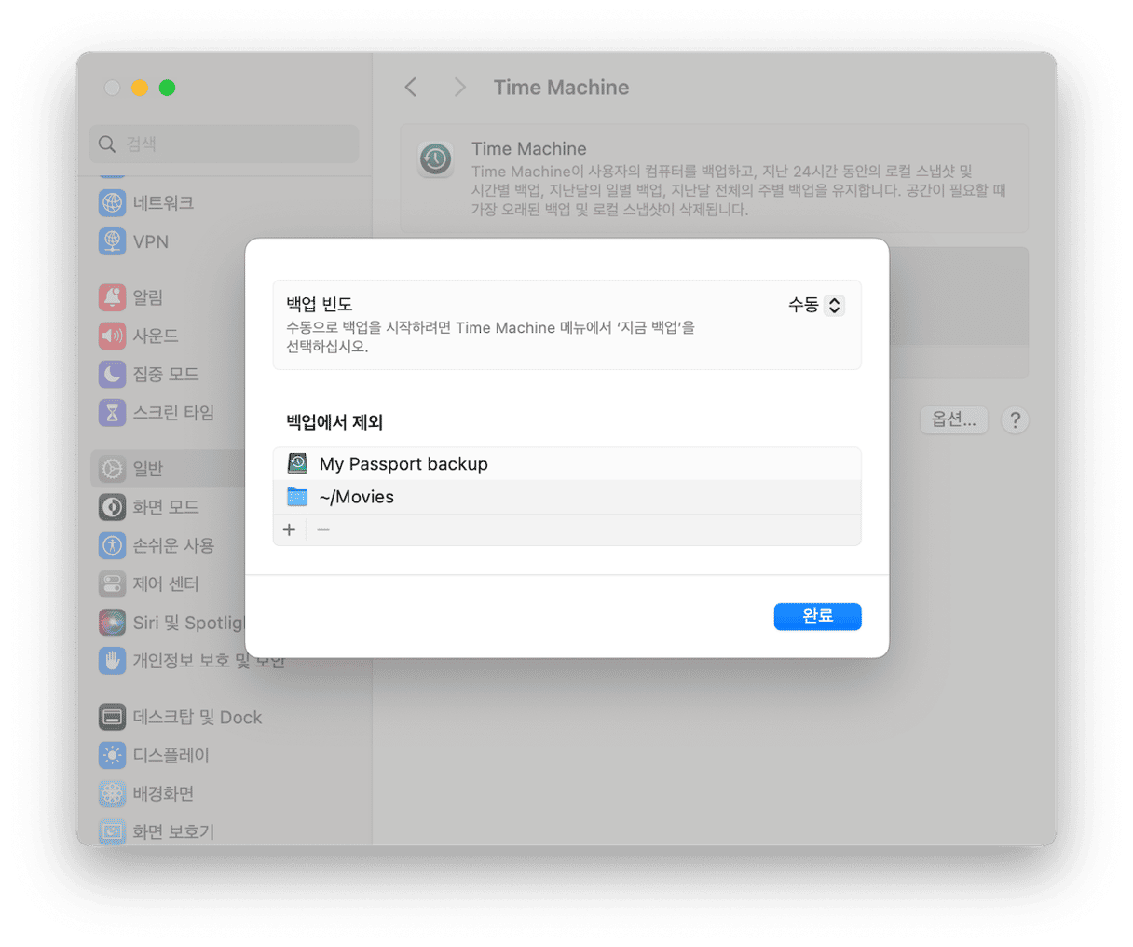Click the 스크린 타임 hourglass icon
This screenshot has width=1133, height=947.
112,412
